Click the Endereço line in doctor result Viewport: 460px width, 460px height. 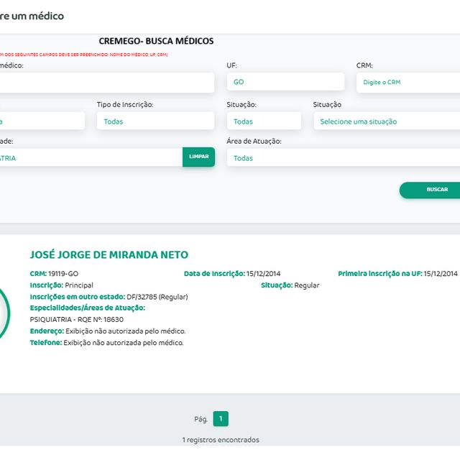coord(108,331)
